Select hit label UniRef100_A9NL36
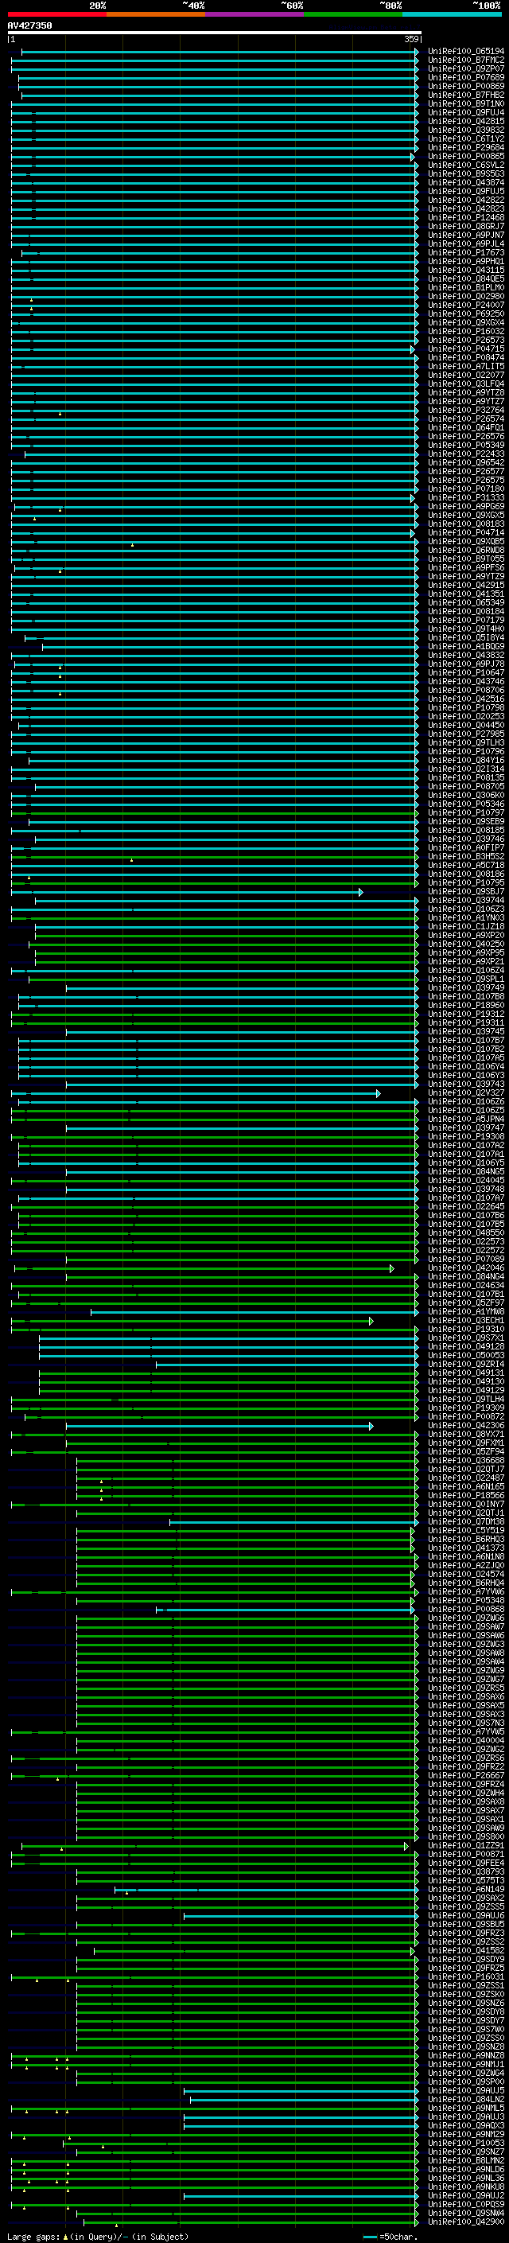The height and width of the screenshot is (2243, 509). tap(465, 2178)
